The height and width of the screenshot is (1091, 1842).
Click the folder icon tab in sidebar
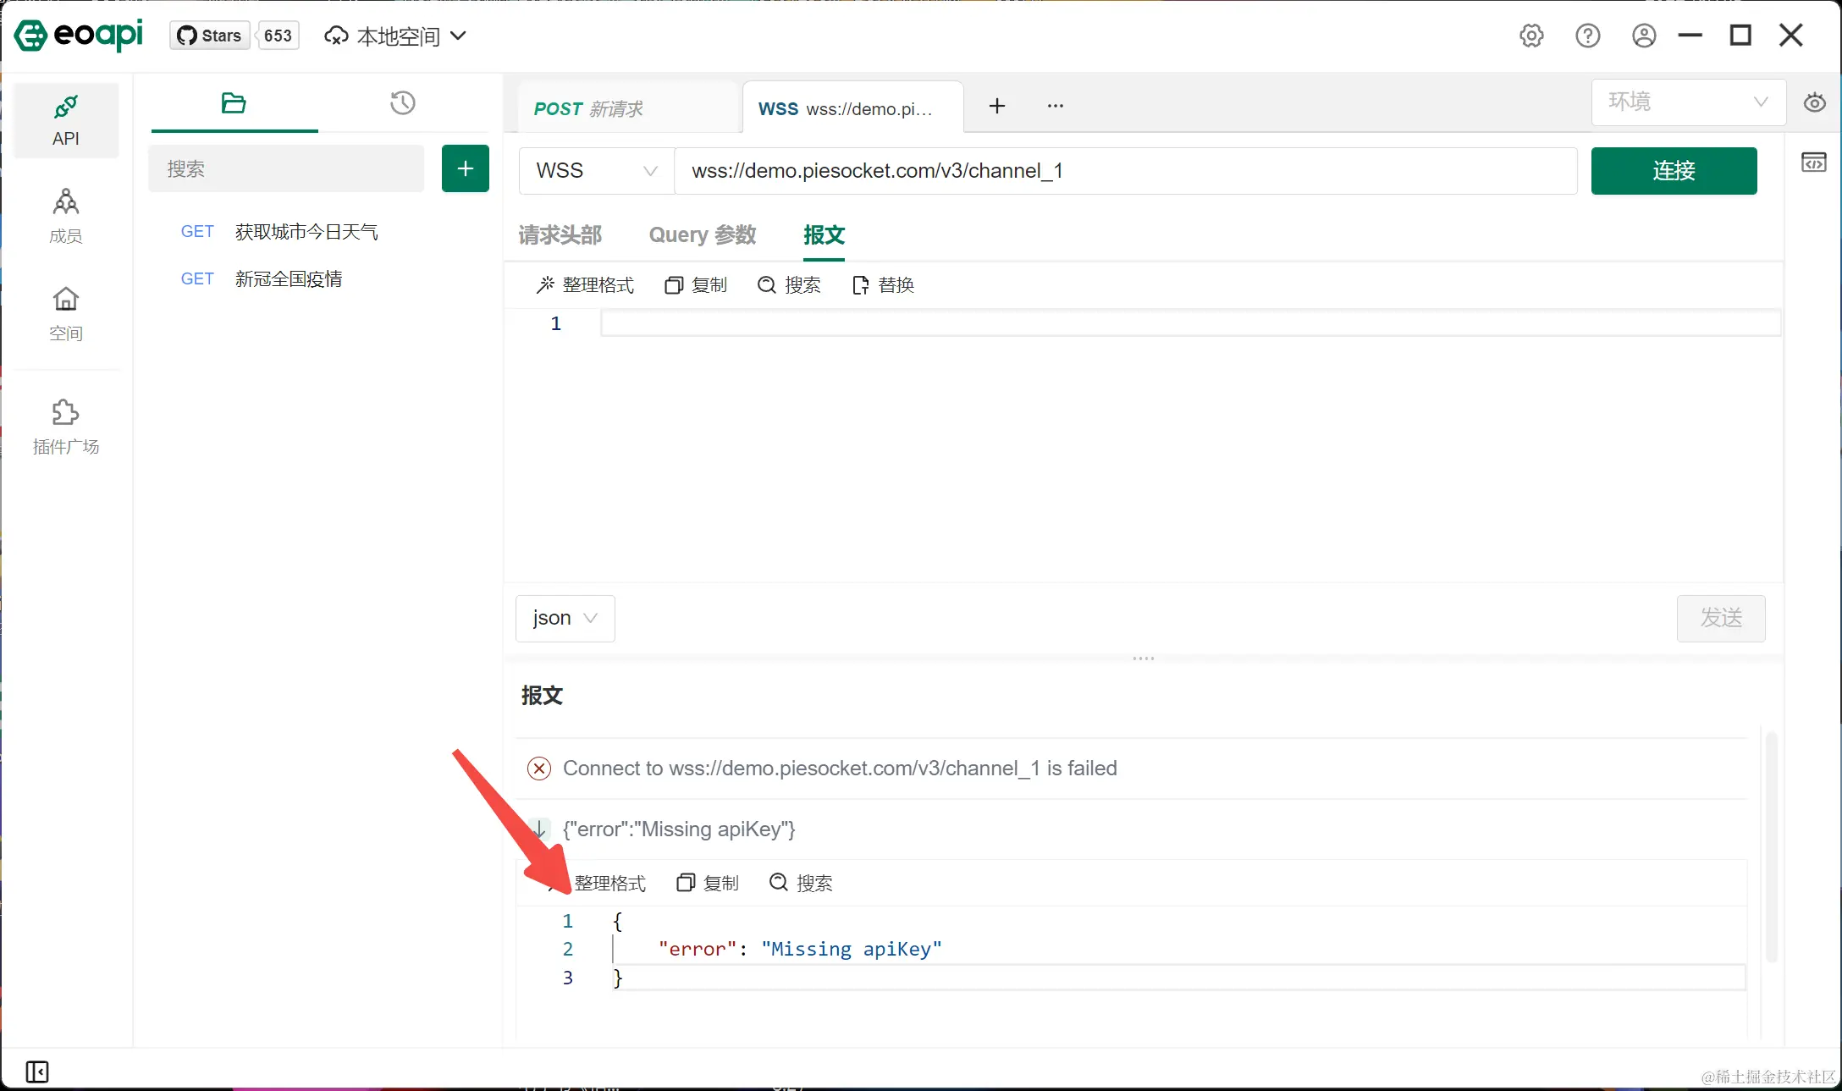(x=234, y=103)
